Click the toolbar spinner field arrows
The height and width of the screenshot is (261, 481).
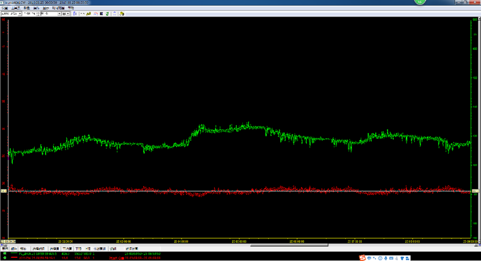point(38,13)
